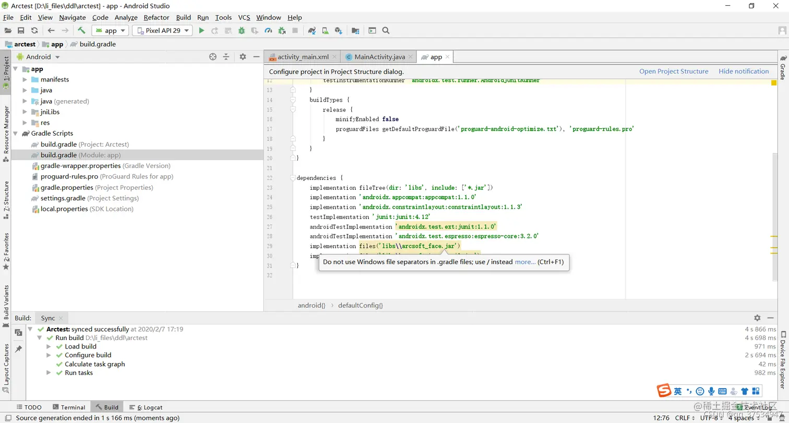Image resolution: width=789 pixels, height=423 pixels.
Task: Expand the jniLibs folder
Action: [x=25, y=112]
